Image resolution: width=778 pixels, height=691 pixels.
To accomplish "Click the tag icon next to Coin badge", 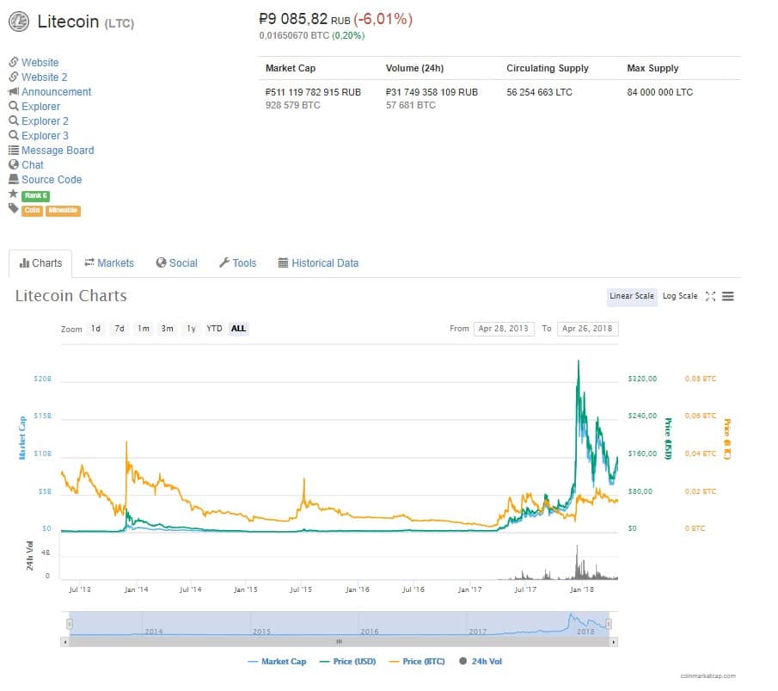I will [14, 208].
